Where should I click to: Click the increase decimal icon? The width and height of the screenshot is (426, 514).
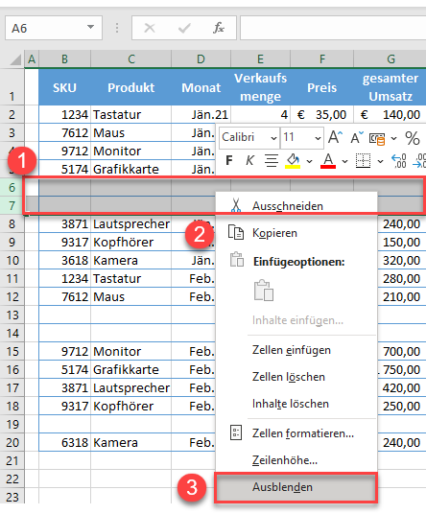[399, 161]
